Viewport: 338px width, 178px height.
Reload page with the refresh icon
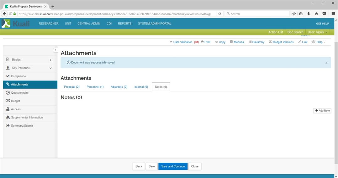tap(219, 14)
